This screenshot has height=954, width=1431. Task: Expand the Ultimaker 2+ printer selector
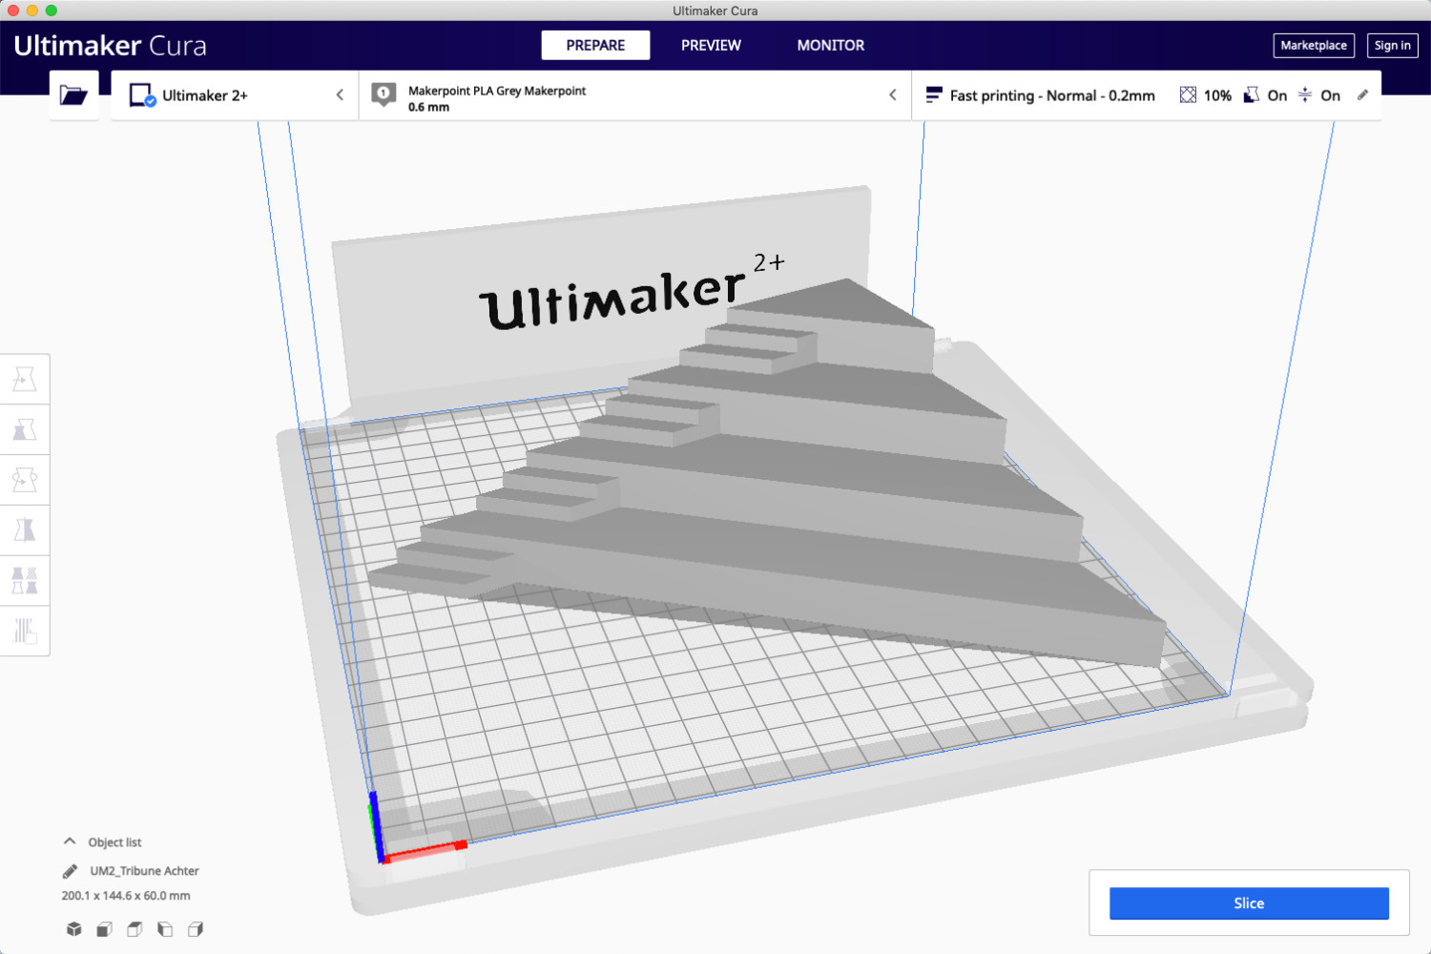(x=235, y=95)
